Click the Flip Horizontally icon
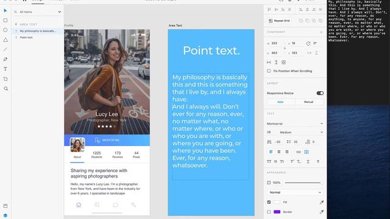 click(309, 53)
